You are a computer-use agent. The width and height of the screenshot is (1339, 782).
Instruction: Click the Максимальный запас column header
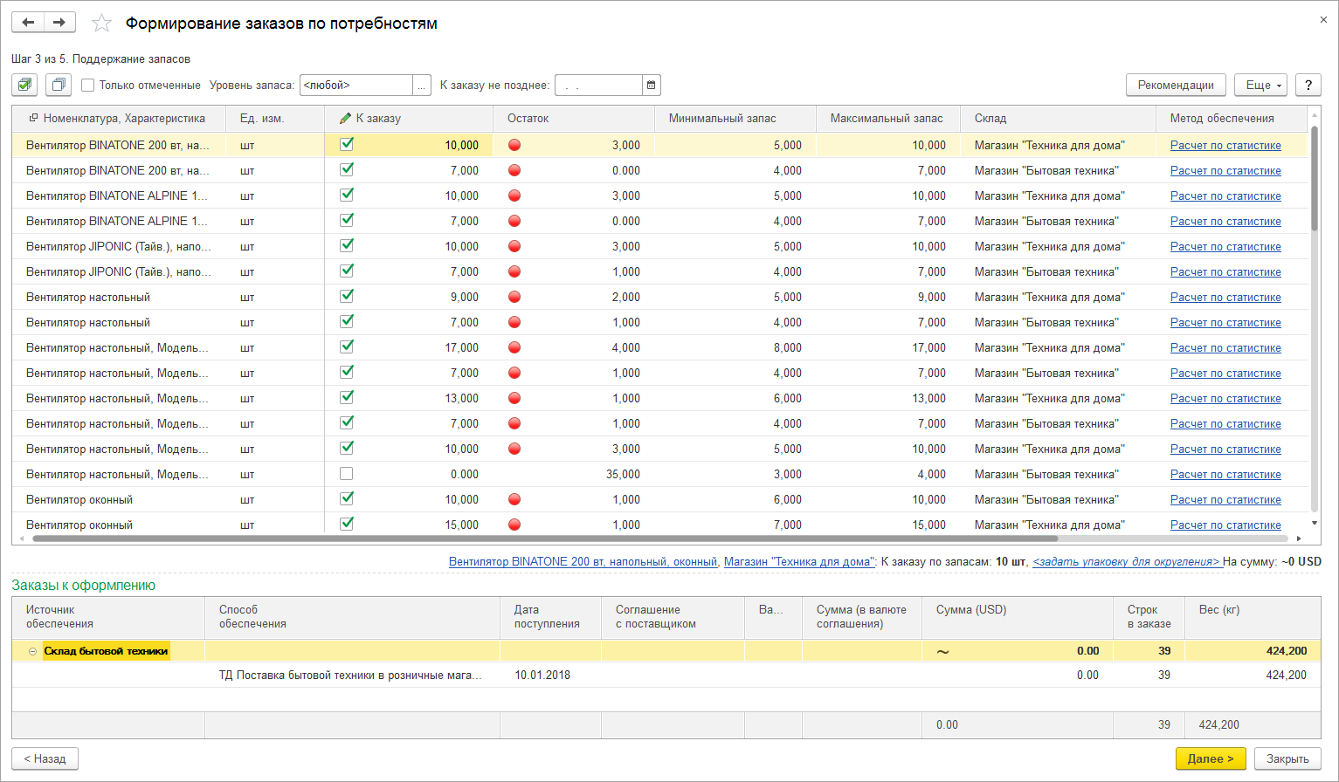click(888, 118)
